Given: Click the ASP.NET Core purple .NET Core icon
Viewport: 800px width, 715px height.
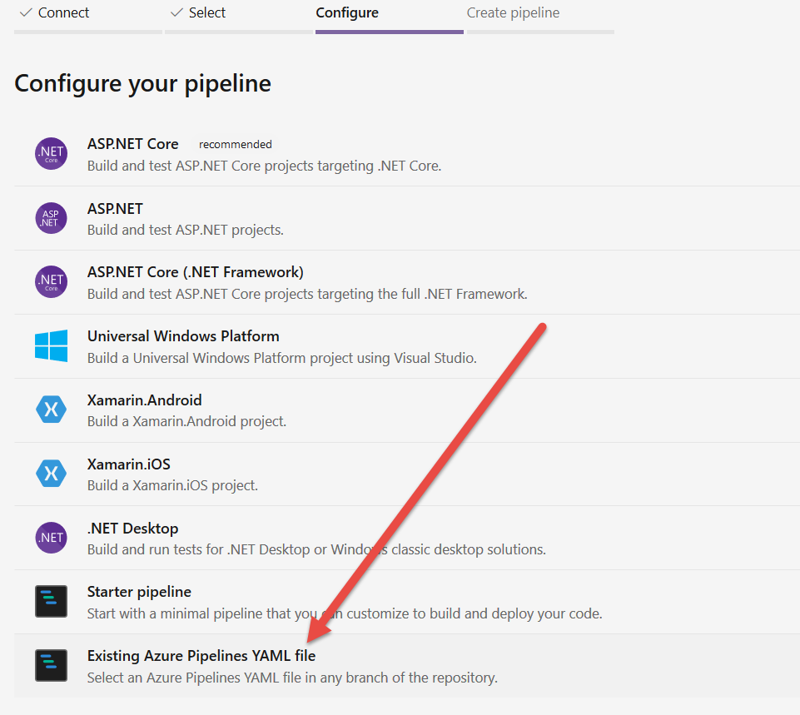Looking at the screenshot, I should tap(51, 153).
